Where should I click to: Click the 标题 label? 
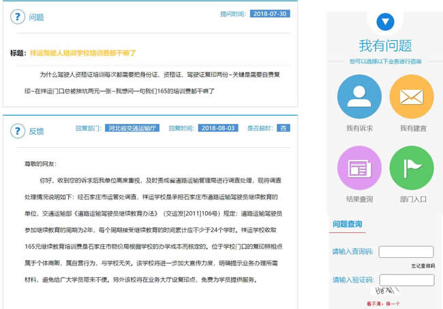click(18, 53)
